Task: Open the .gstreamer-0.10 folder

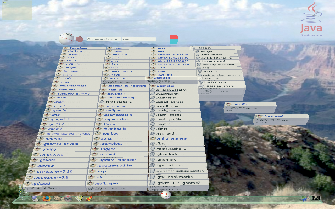Action: point(57,171)
